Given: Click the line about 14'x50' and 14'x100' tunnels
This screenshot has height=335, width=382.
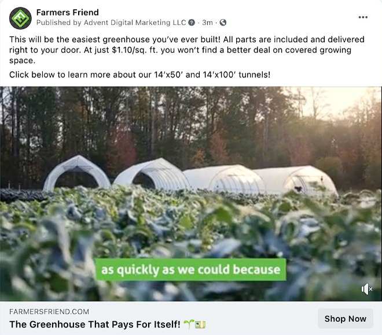Looking at the screenshot, I should tap(140, 75).
